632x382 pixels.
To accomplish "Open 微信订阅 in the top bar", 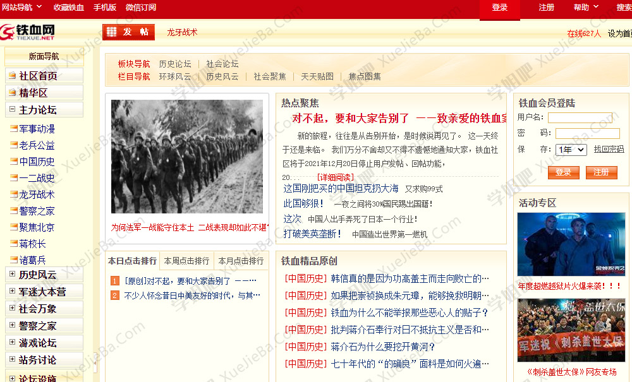I will point(141,7).
